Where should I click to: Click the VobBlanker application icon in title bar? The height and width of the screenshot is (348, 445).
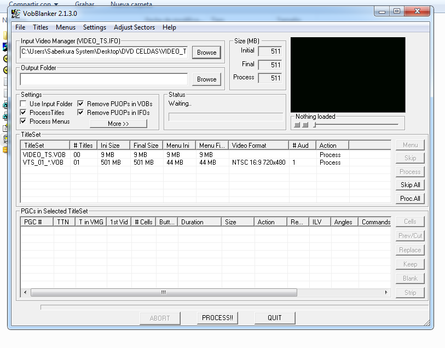click(x=16, y=14)
